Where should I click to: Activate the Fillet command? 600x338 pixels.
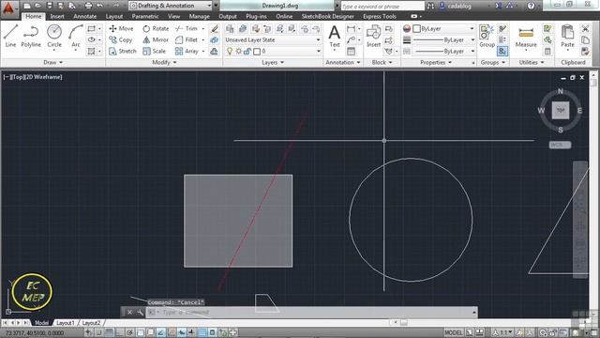tap(187, 39)
